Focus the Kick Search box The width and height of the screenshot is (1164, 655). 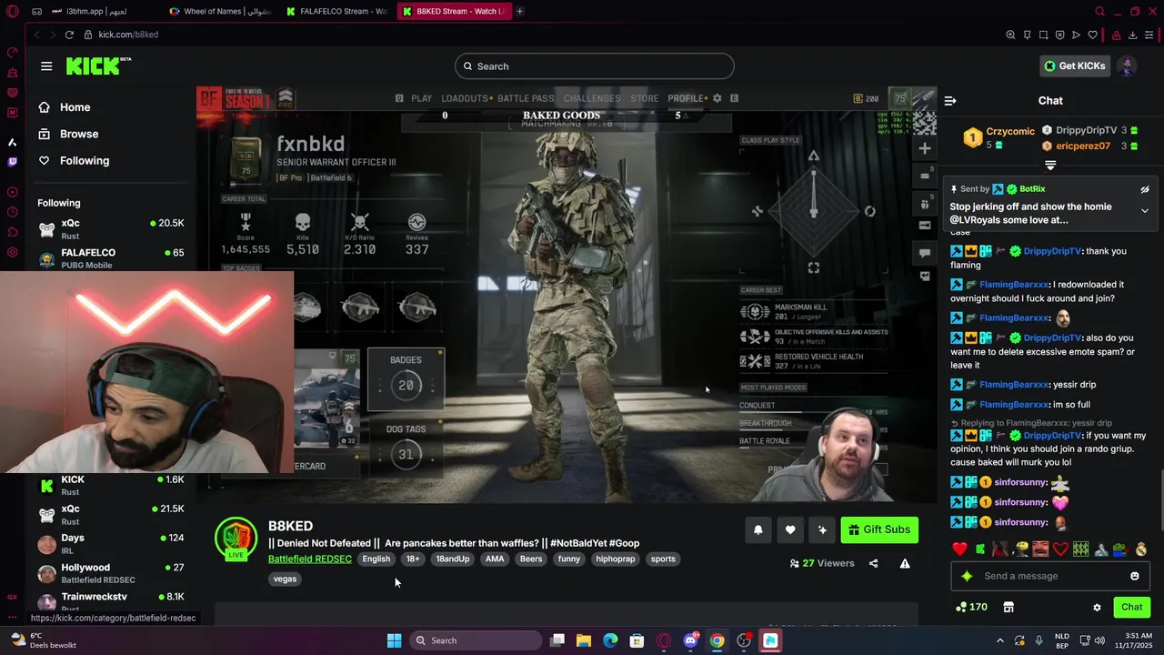coord(595,66)
